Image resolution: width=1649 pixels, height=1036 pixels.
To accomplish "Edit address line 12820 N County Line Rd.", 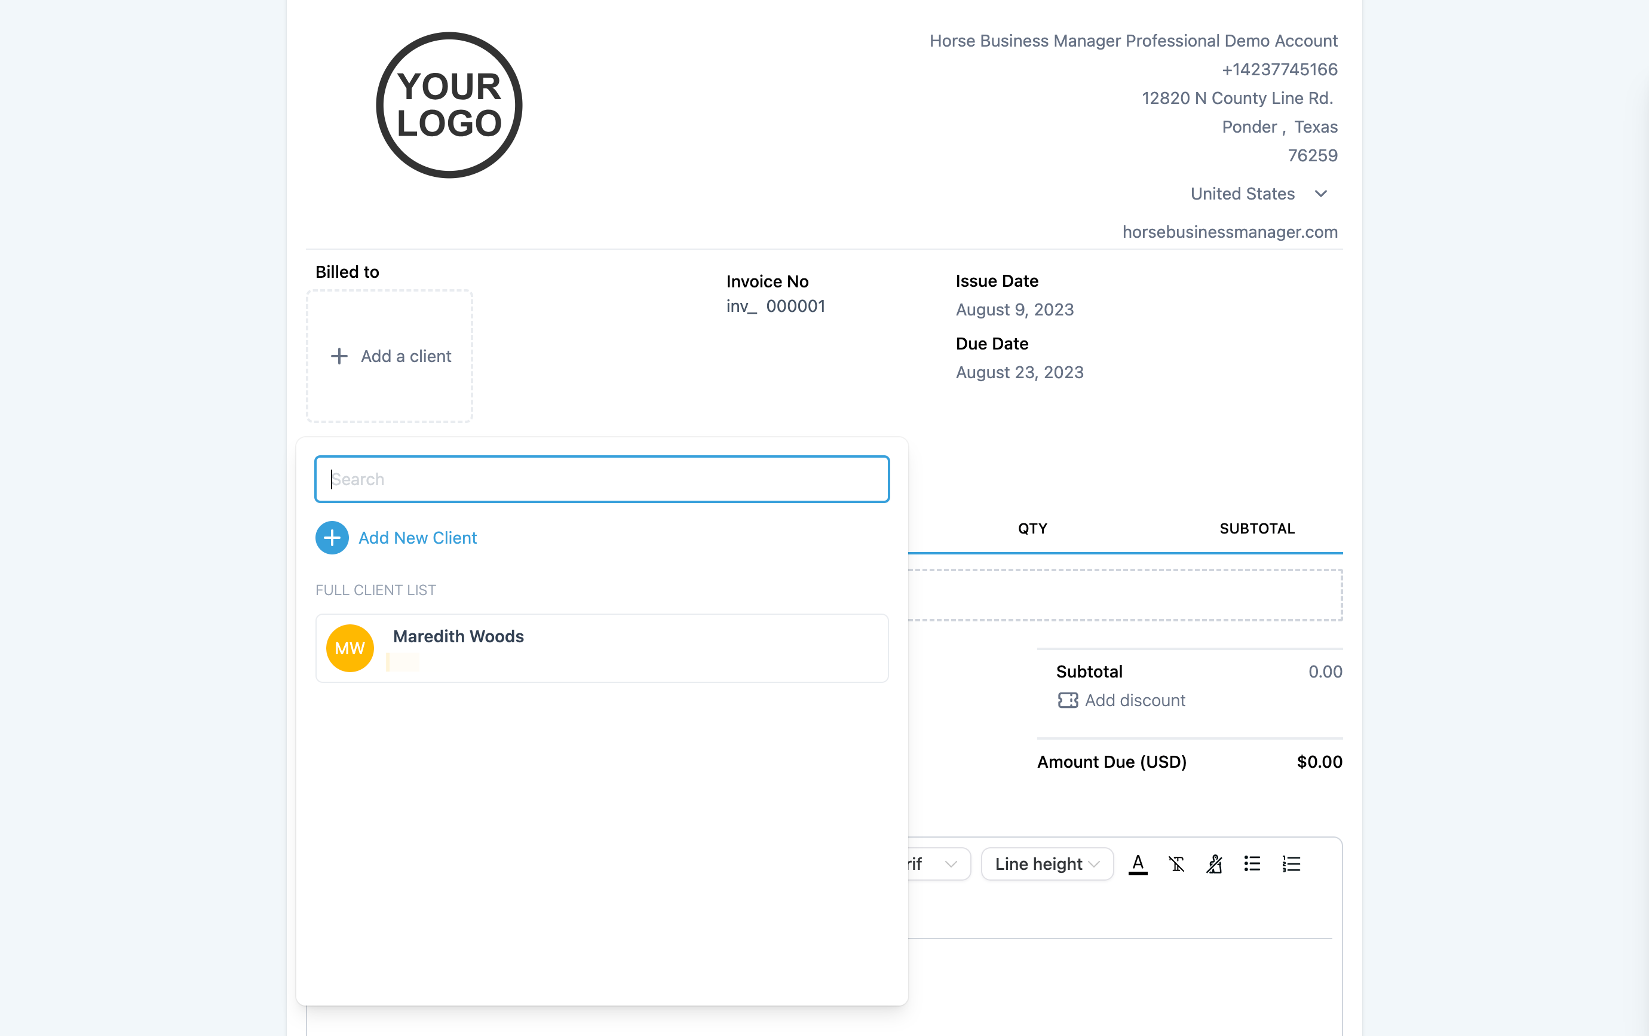I will pyautogui.click(x=1237, y=99).
